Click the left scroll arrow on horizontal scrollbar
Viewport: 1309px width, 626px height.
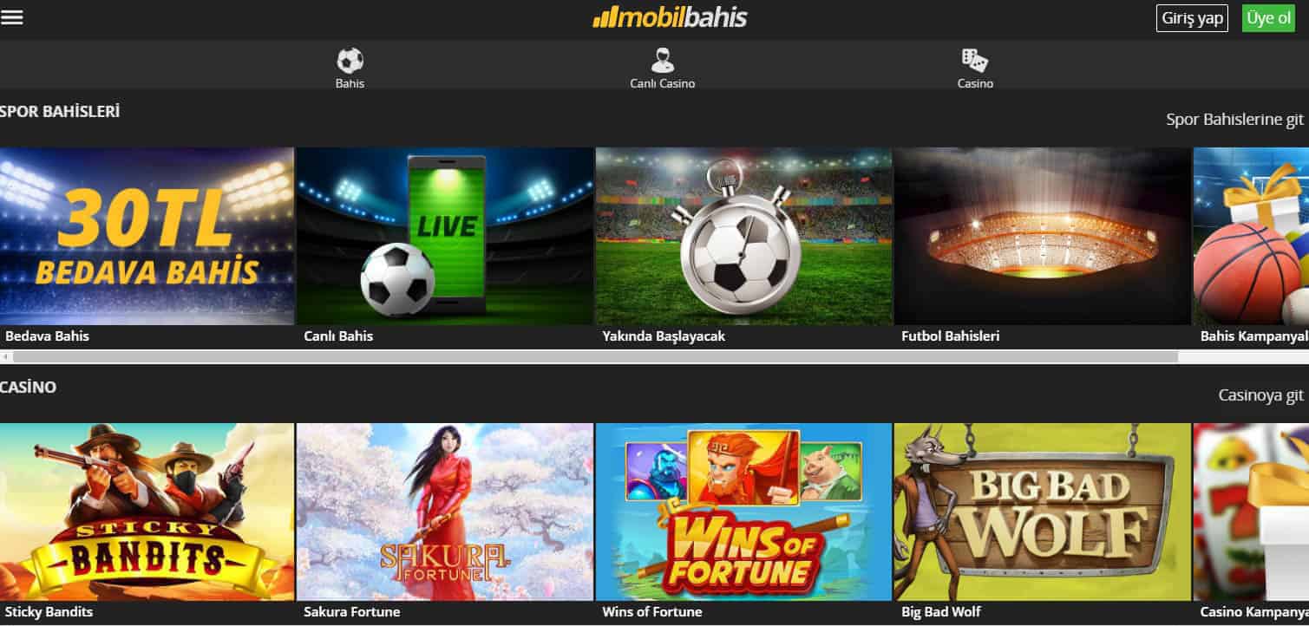pos(6,356)
